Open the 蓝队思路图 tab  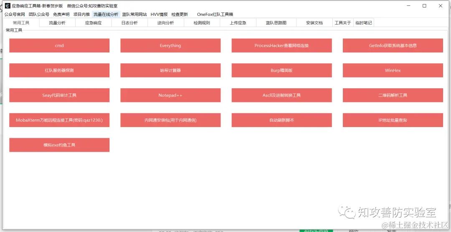[x=276, y=23]
